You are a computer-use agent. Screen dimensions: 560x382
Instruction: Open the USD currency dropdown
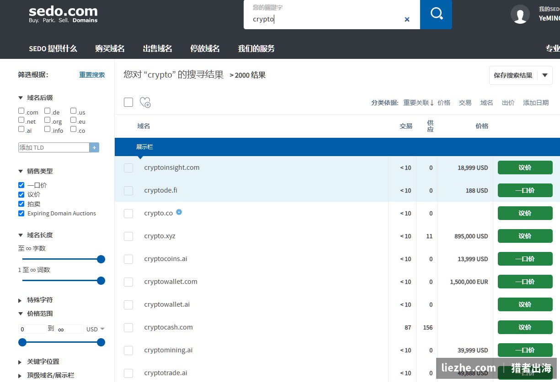(x=96, y=329)
